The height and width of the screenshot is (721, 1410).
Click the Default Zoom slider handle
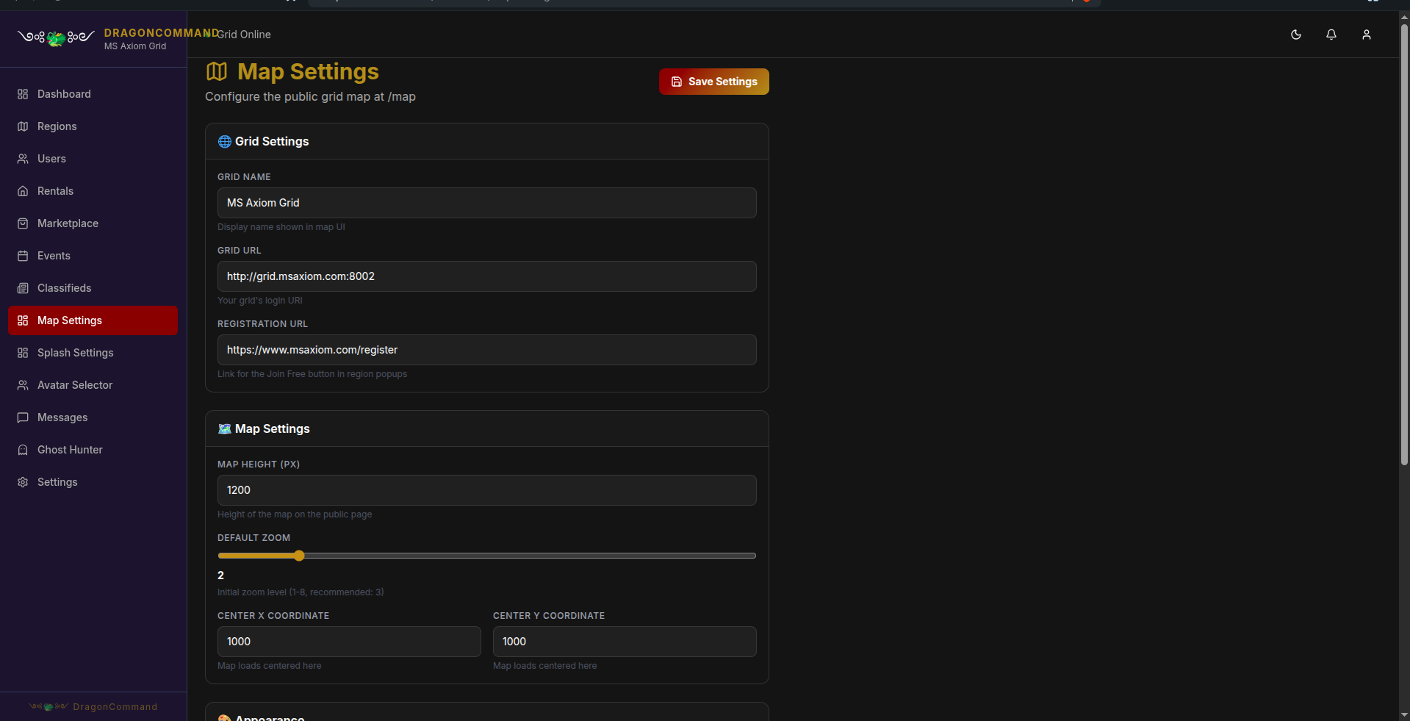pyautogui.click(x=299, y=556)
